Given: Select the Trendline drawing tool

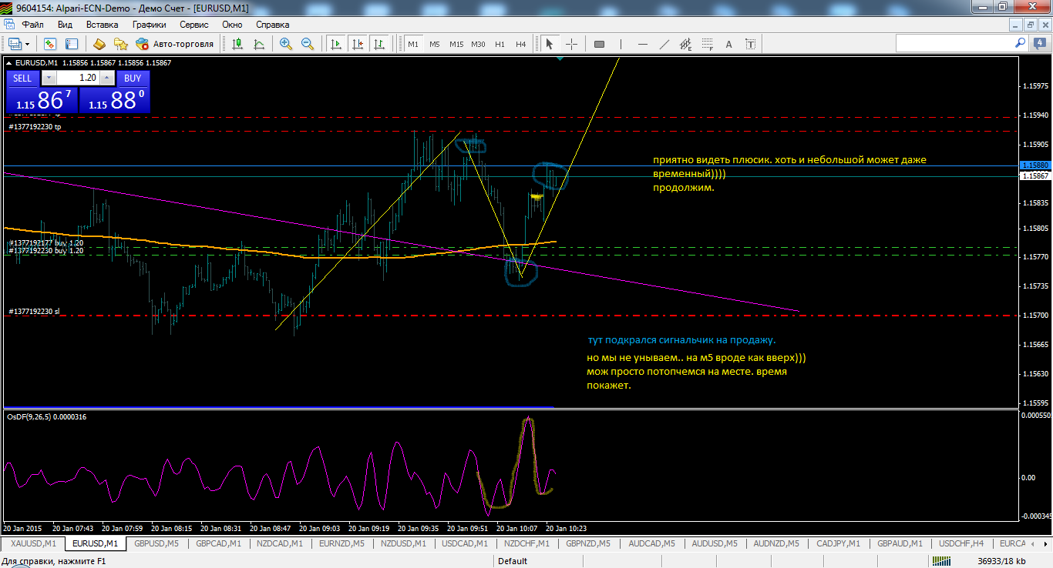Looking at the screenshot, I should coord(664,44).
